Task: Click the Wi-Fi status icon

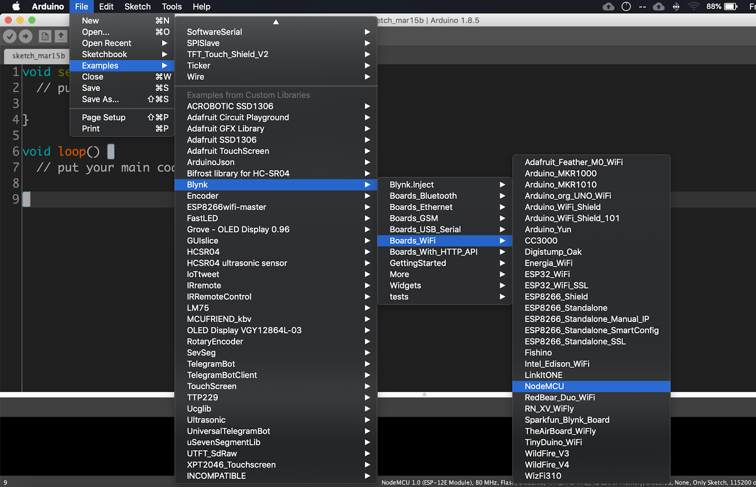Action: [693, 7]
